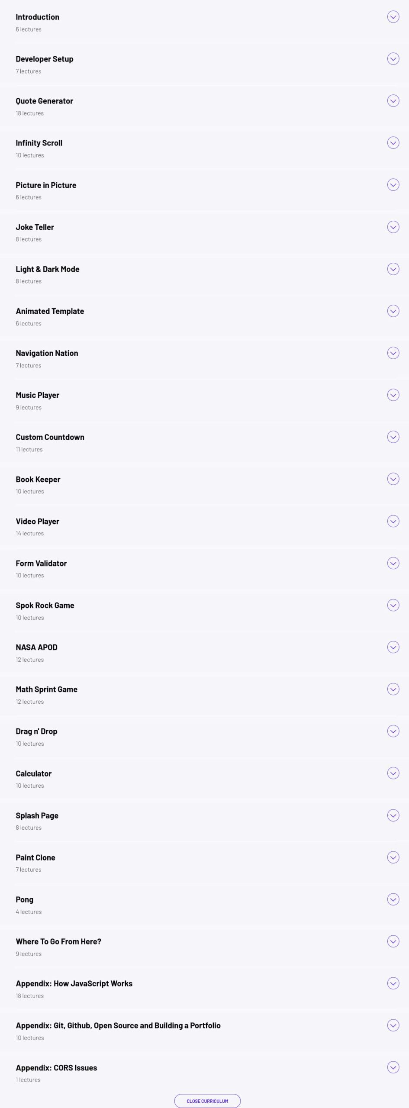Open Appendix: CORS Issues heading

(56, 1068)
